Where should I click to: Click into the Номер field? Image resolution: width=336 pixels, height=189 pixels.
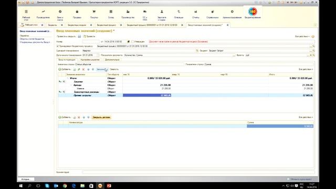[x=91, y=41]
